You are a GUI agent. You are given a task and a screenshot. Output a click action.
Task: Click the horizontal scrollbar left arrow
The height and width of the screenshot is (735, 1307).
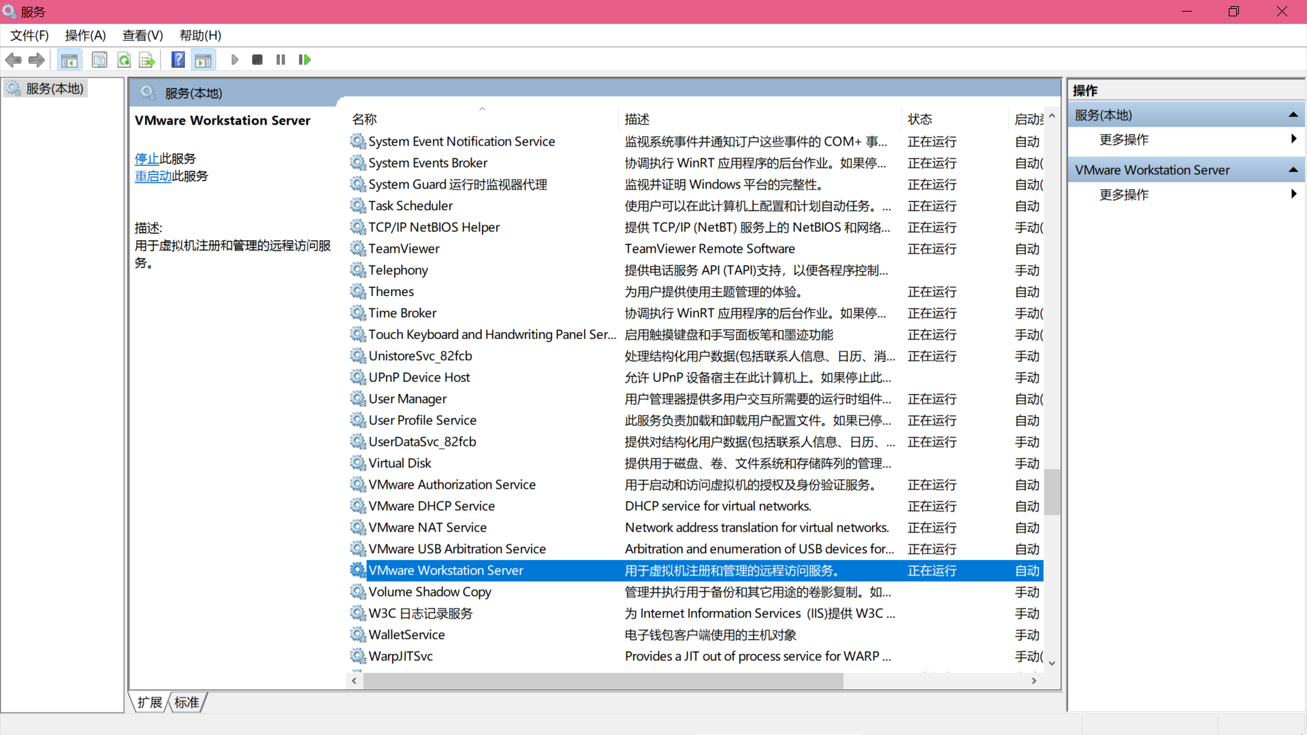pos(354,681)
